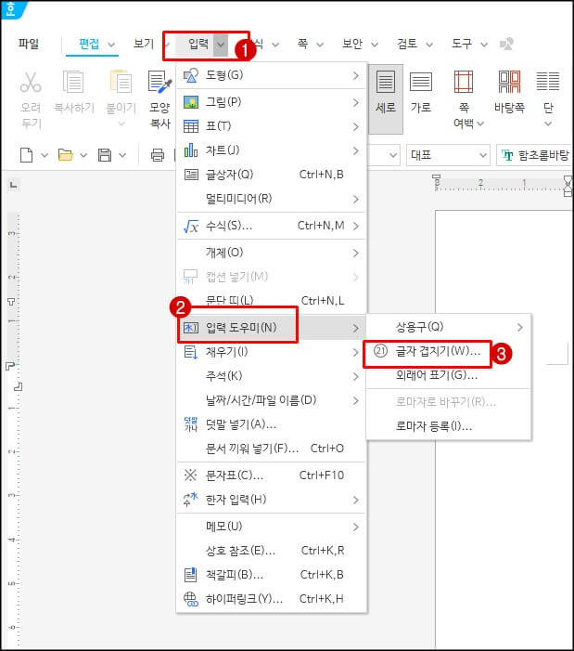Click the open folder icon
The height and width of the screenshot is (651, 574).
tap(66, 155)
